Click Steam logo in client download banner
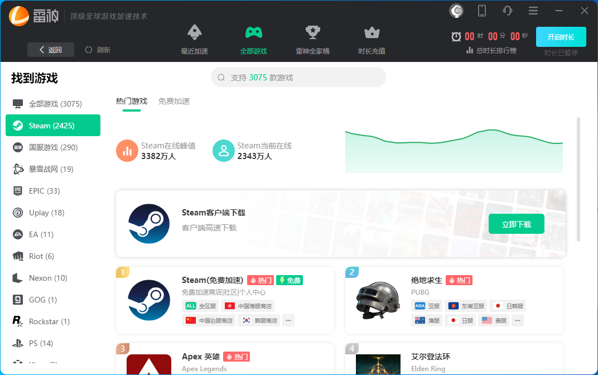Viewport: 598px width, 375px height. click(x=149, y=224)
